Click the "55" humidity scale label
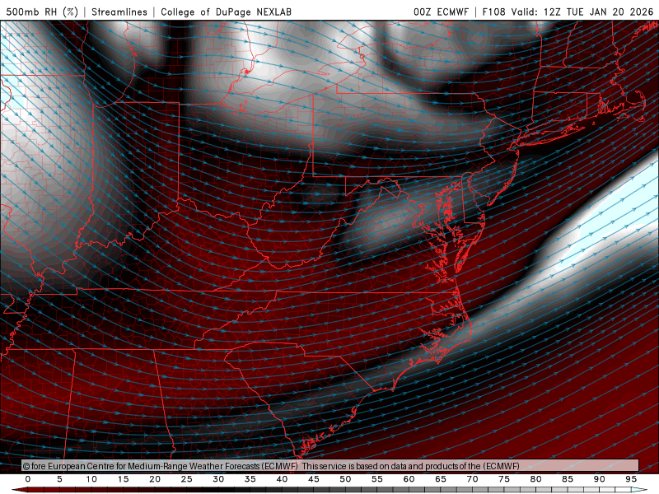Screen dimensions: 659x494 (x=377, y=479)
